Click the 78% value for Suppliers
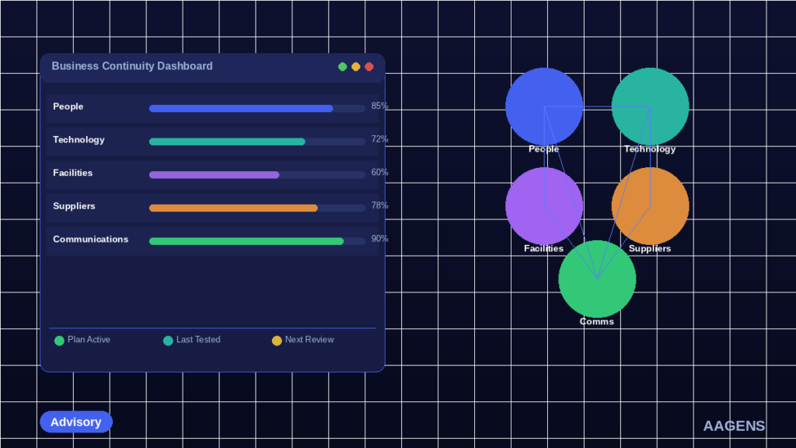 coord(379,205)
